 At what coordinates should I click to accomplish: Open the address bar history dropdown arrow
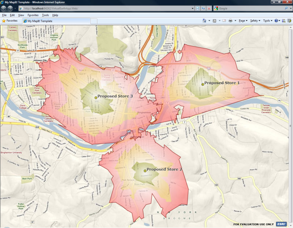193,8
